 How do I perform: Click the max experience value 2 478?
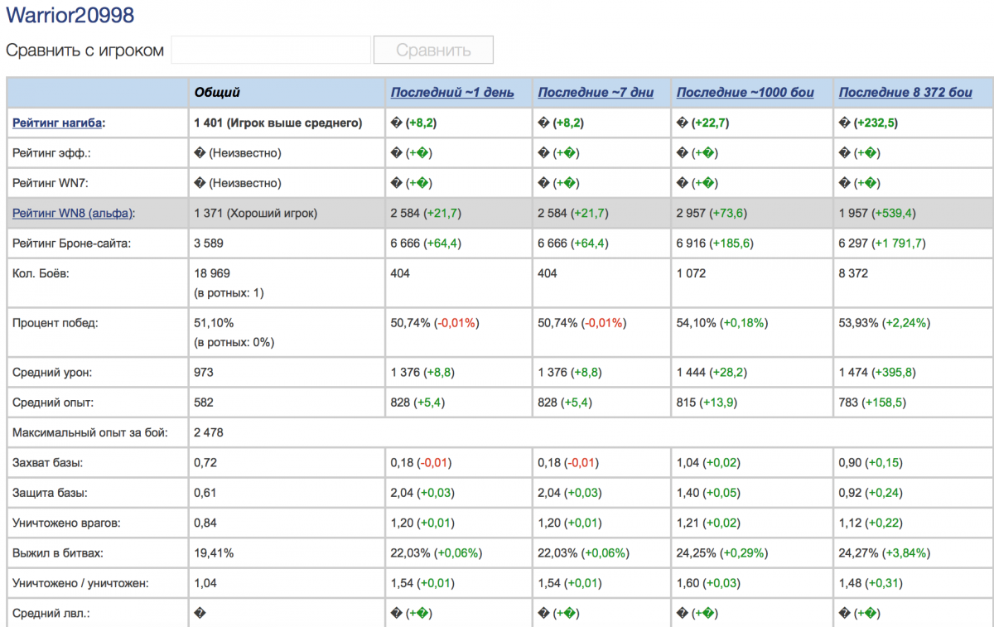[x=209, y=432]
